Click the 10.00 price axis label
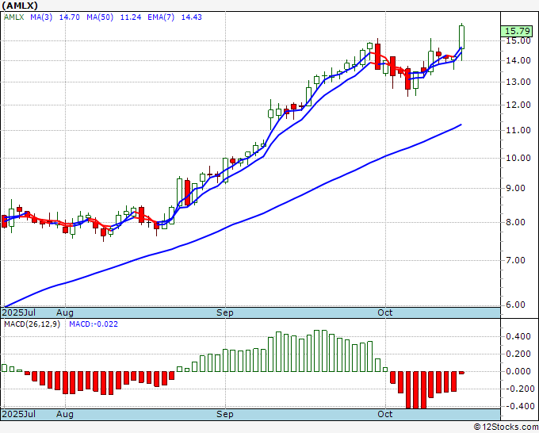 pos(518,158)
